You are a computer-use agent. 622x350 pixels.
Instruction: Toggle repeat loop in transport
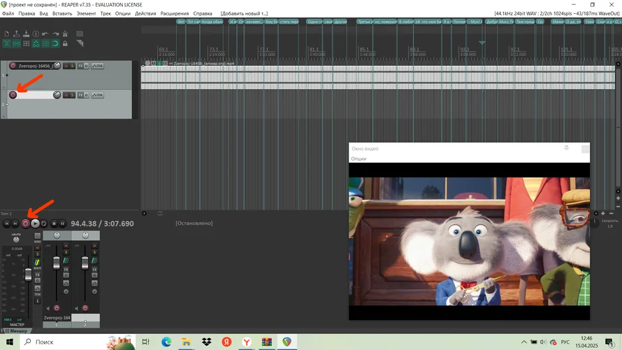tap(43, 224)
